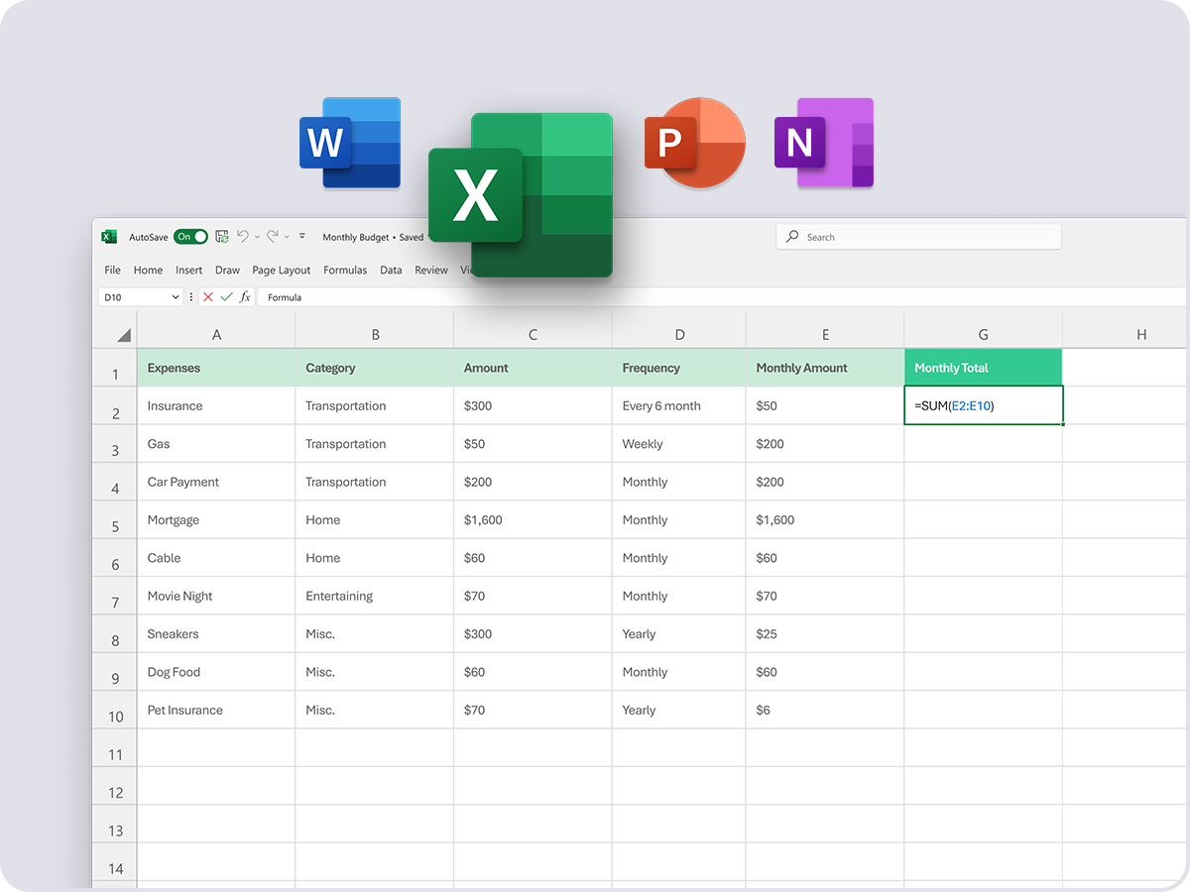1190x892 pixels.
Task: Select the Monthly Total header cell
Action: (983, 368)
